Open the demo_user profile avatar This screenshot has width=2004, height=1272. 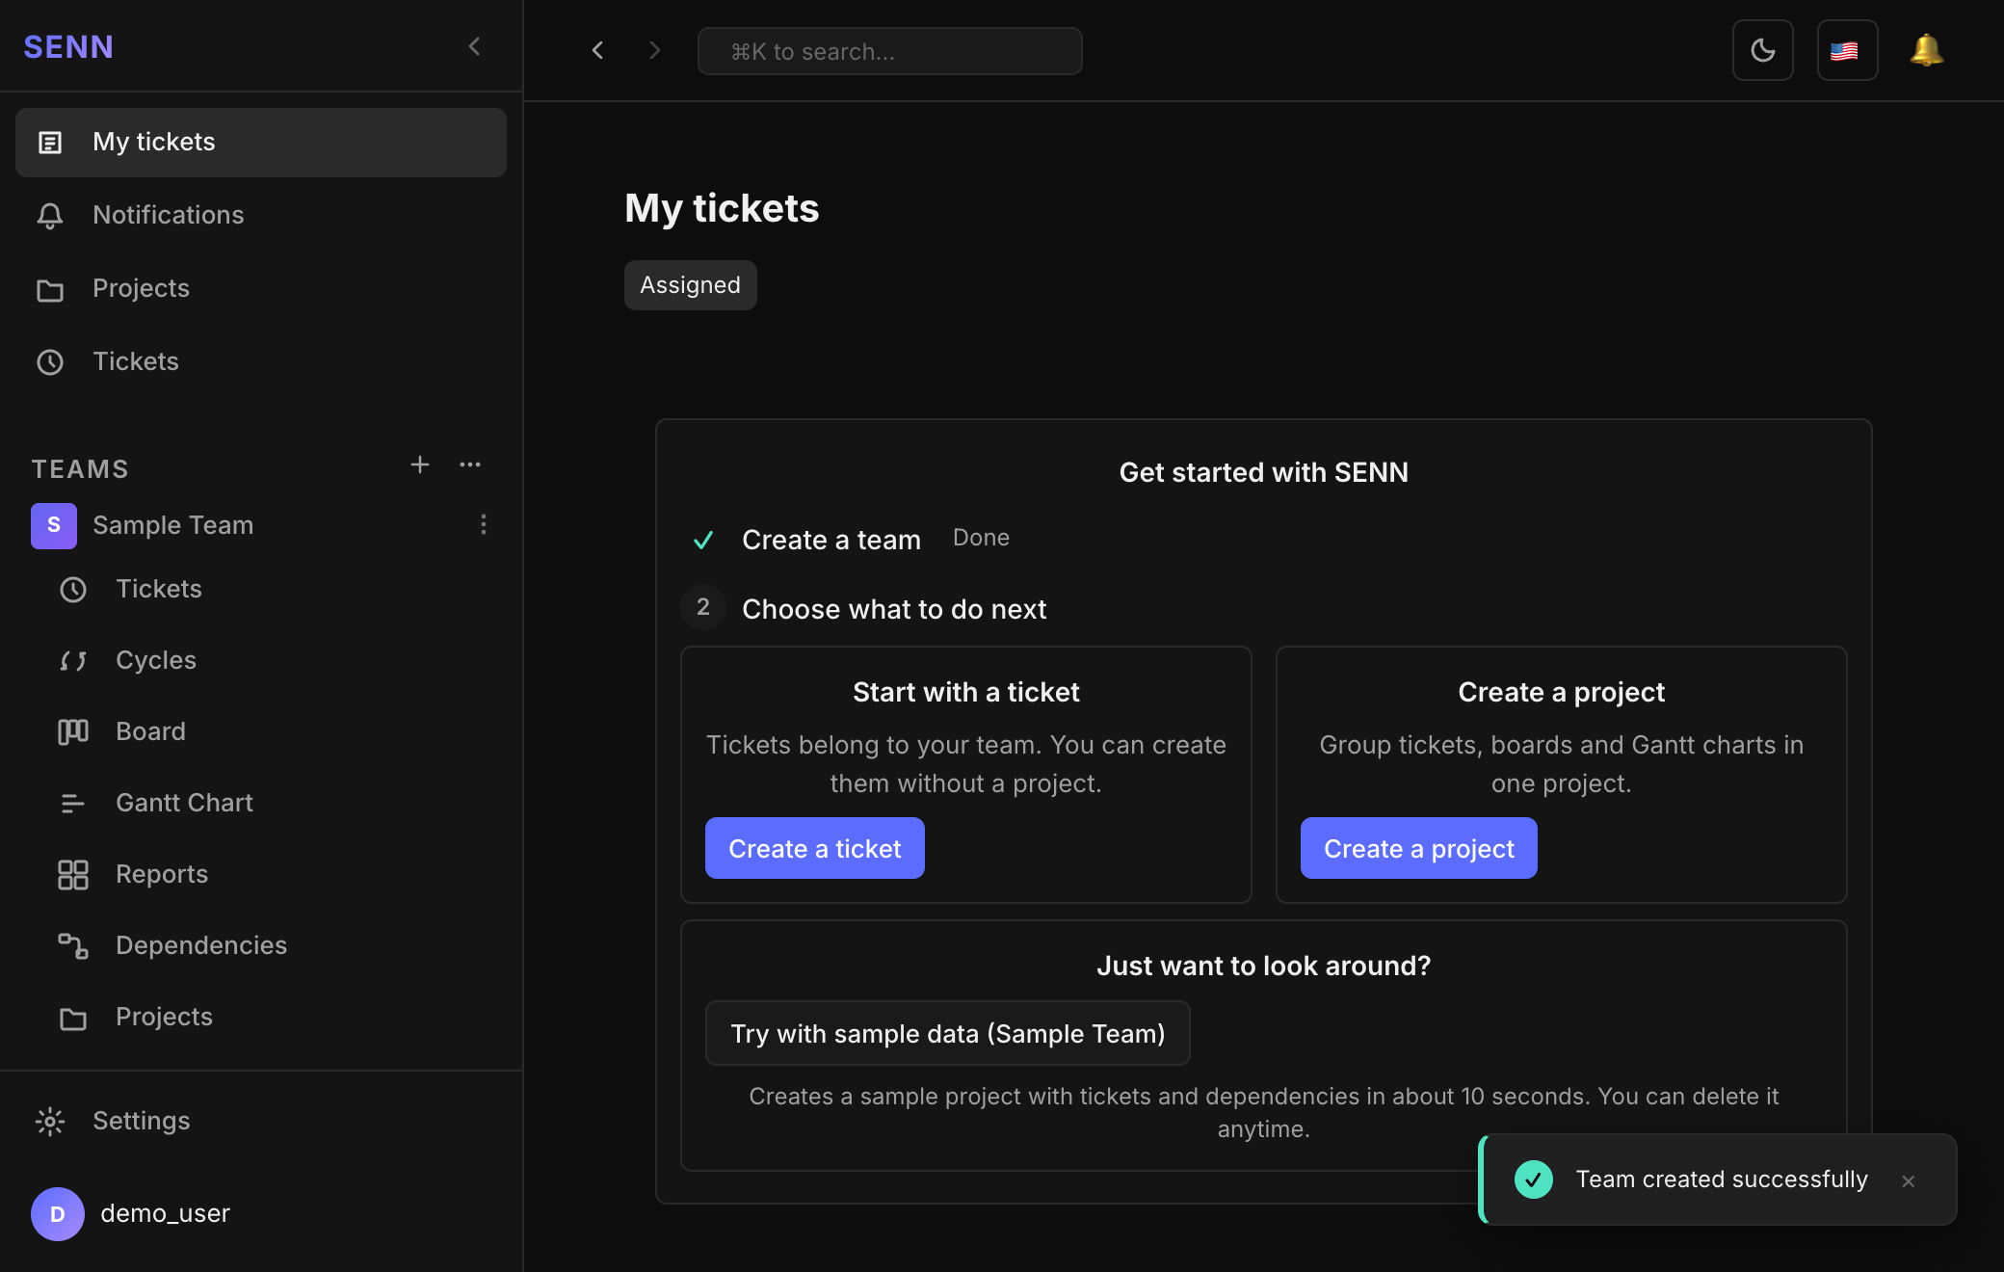(x=58, y=1213)
